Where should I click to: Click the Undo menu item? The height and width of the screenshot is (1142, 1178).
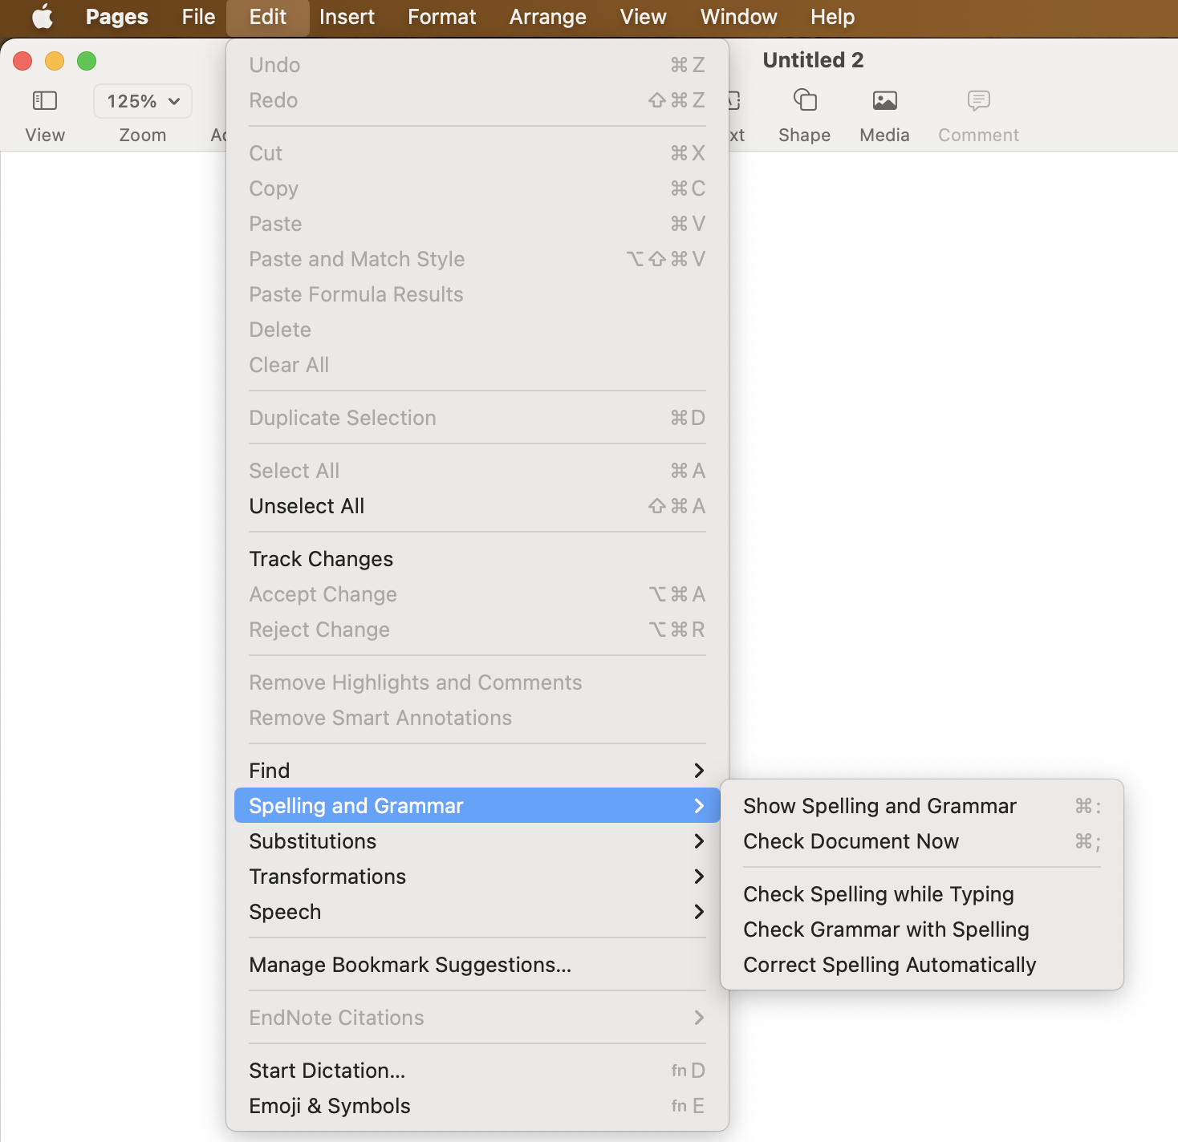point(477,65)
